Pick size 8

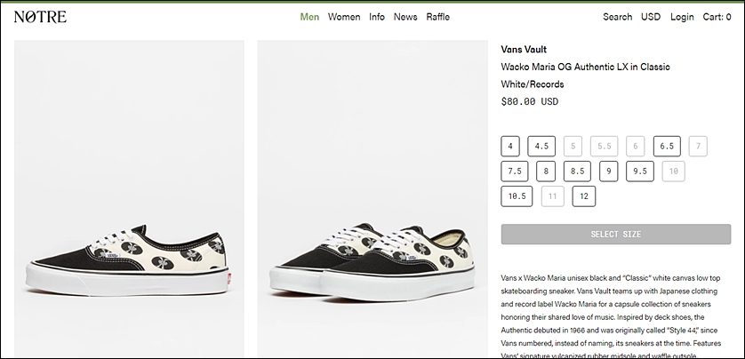[546, 172]
